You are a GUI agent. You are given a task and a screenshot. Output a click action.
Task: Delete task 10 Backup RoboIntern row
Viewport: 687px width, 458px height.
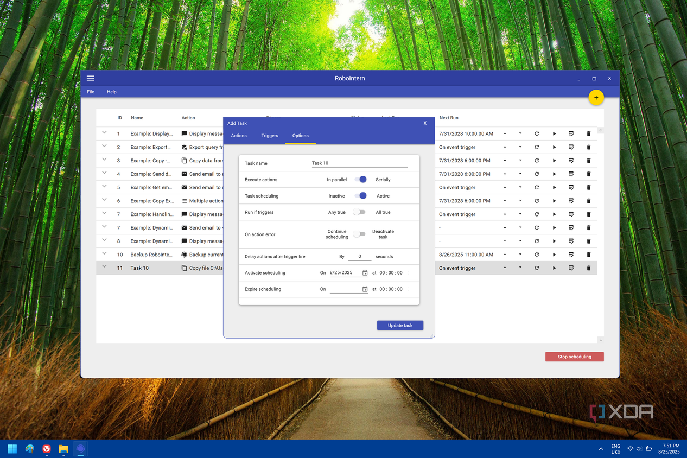pyautogui.click(x=588, y=255)
